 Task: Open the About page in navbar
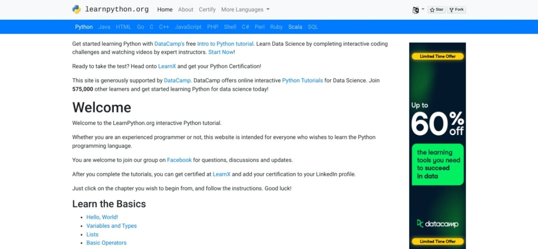point(185,10)
